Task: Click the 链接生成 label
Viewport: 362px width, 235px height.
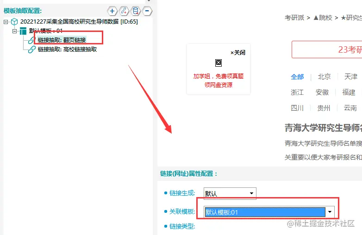Action: 182,193
